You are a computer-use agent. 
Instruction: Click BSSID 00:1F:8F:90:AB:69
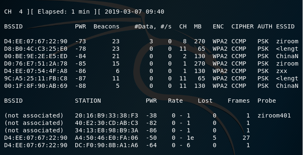[x=36, y=86]
